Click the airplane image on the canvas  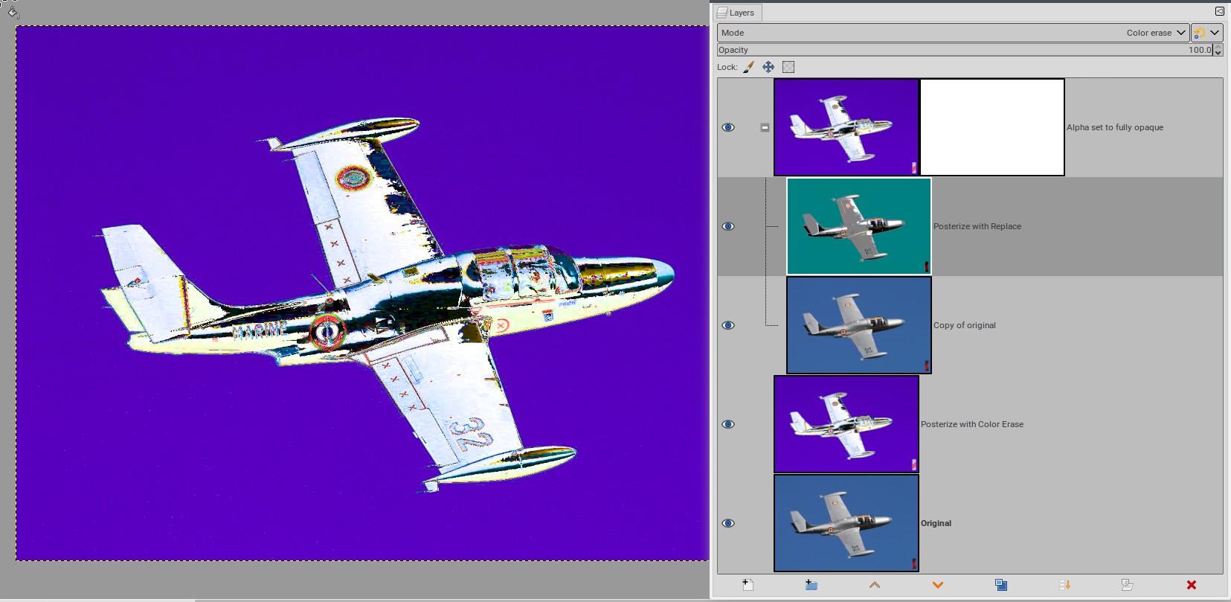pos(387,305)
